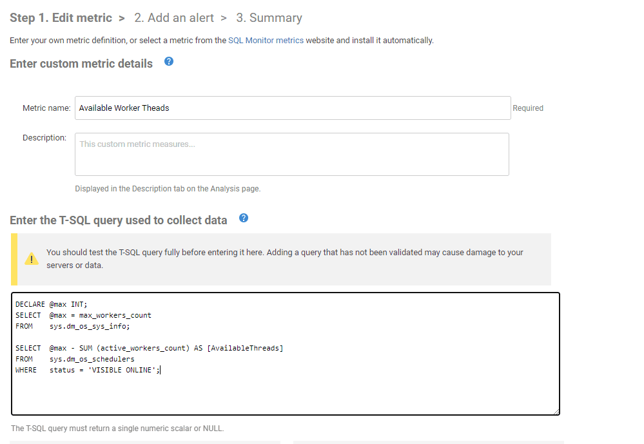Click the Description text area
This screenshot has height=444, width=644.
tap(290, 153)
